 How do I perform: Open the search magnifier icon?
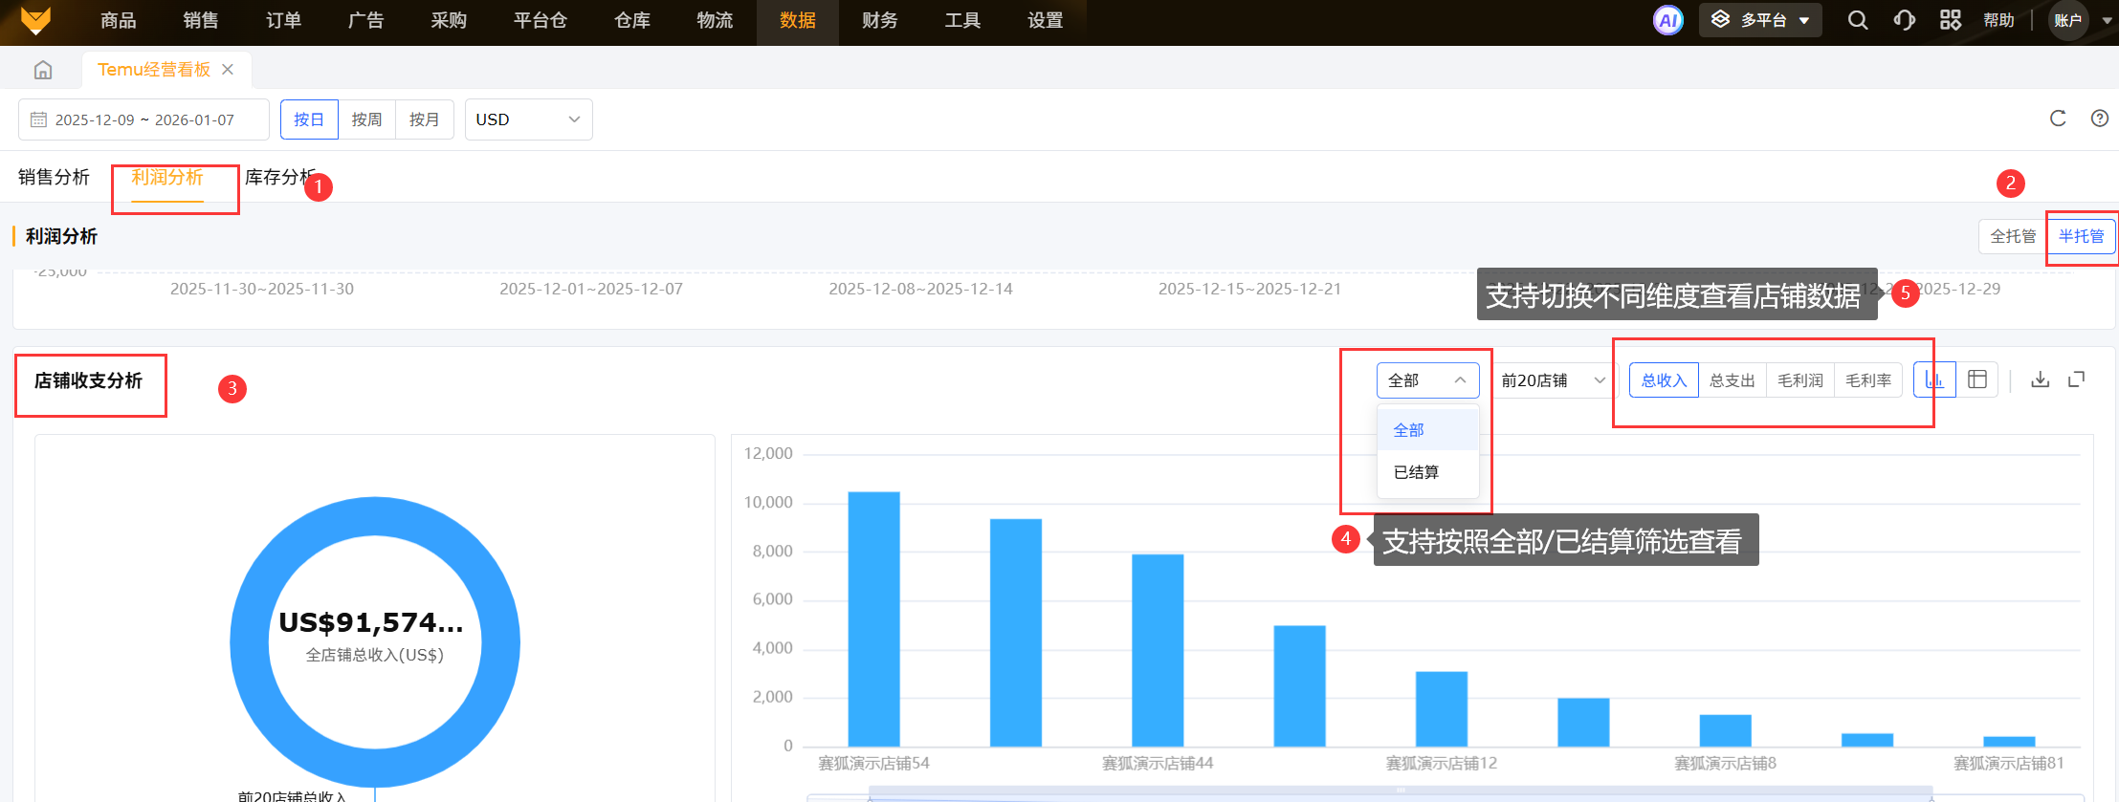[x=1857, y=20]
